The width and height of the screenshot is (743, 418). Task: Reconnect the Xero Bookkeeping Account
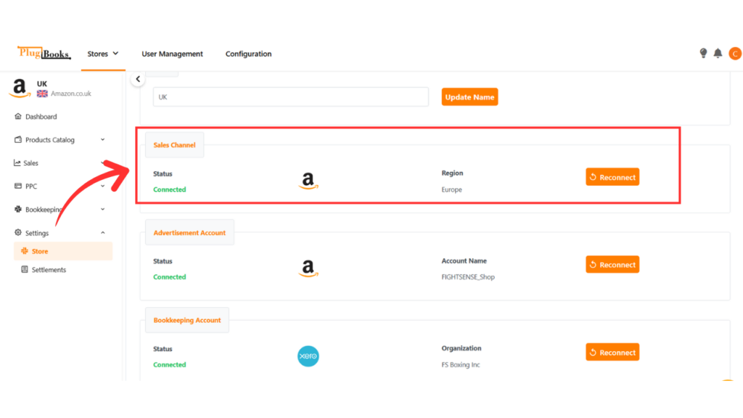[612, 353]
